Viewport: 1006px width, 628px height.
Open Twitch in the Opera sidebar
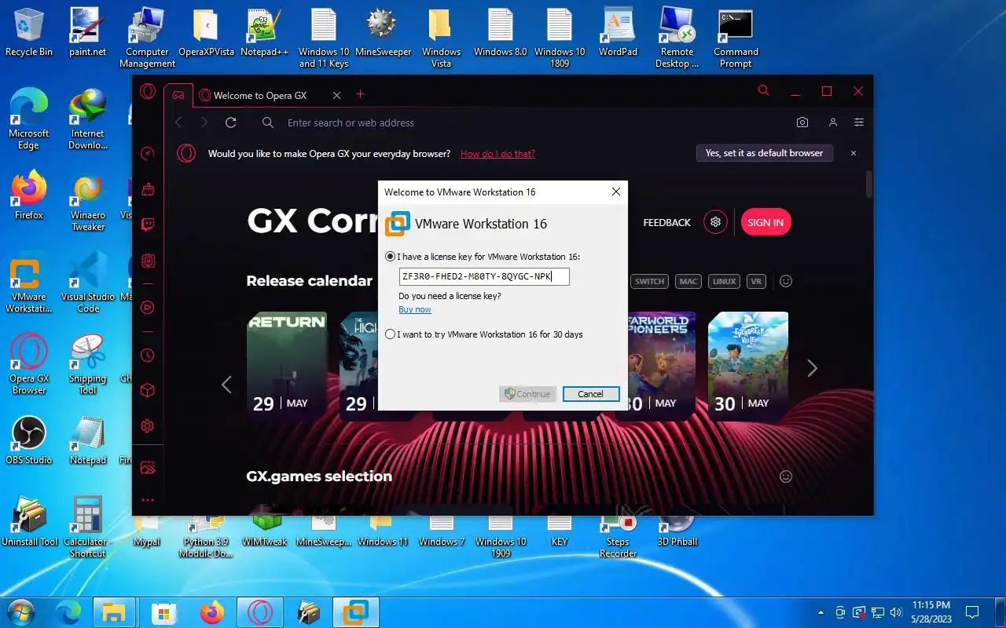(x=147, y=225)
